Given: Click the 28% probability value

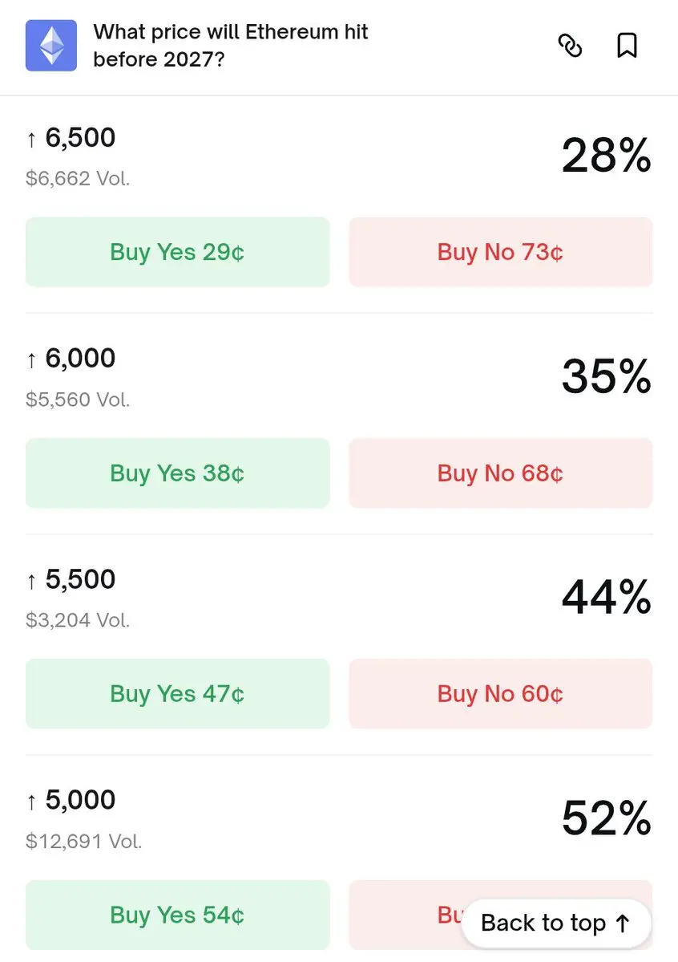Looking at the screenshot, I should click(606, 155).
